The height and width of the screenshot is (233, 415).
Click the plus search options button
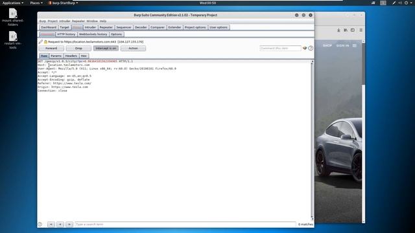[60, 225]
